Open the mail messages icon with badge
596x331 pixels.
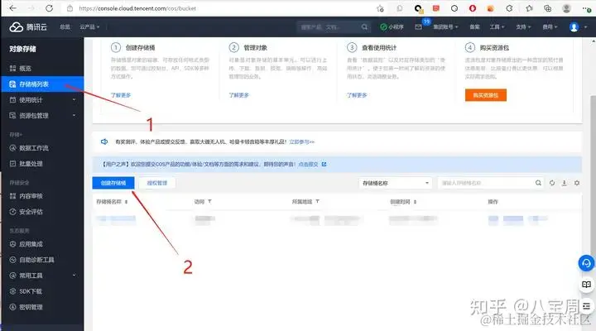coord(419,27)
